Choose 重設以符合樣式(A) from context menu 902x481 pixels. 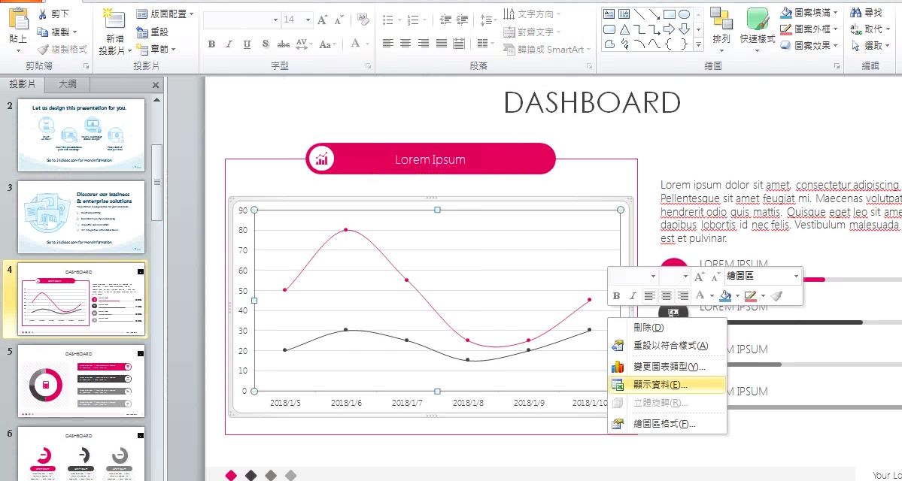point(667,346)
